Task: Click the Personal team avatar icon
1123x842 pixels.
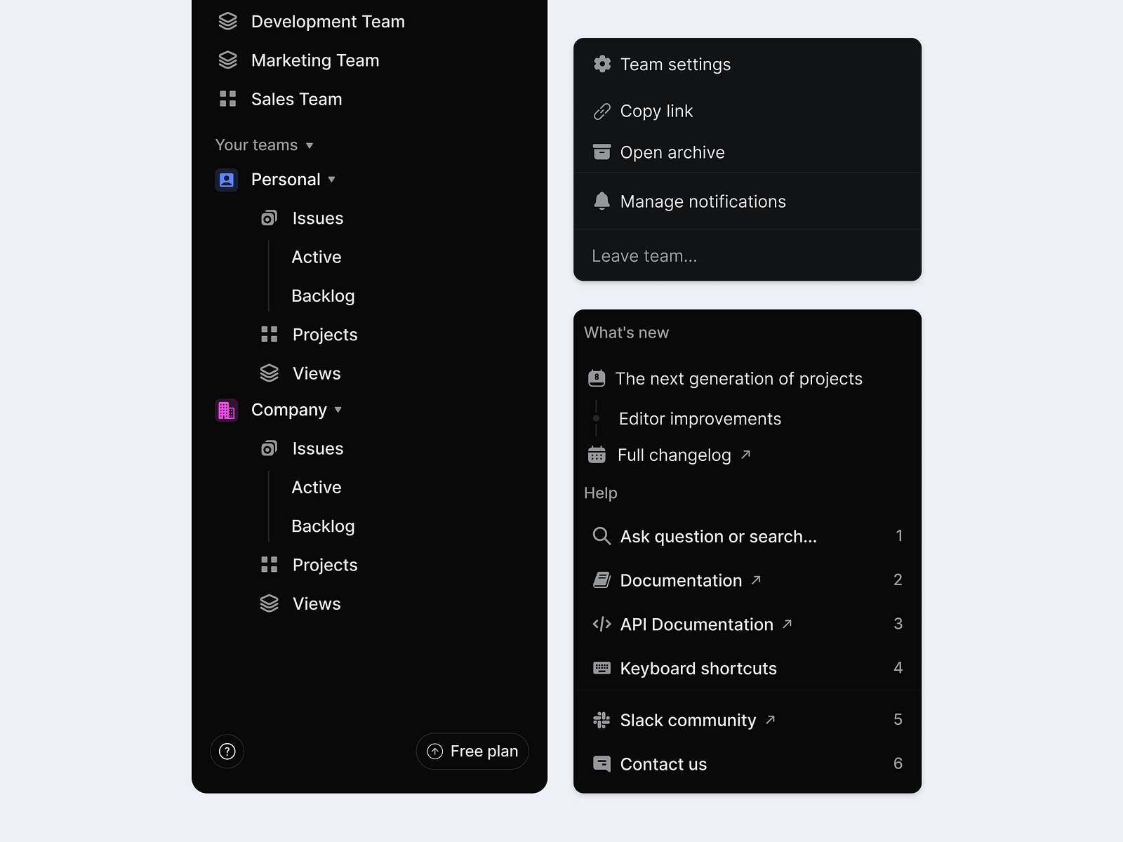Action: click(x=226, y=180)
